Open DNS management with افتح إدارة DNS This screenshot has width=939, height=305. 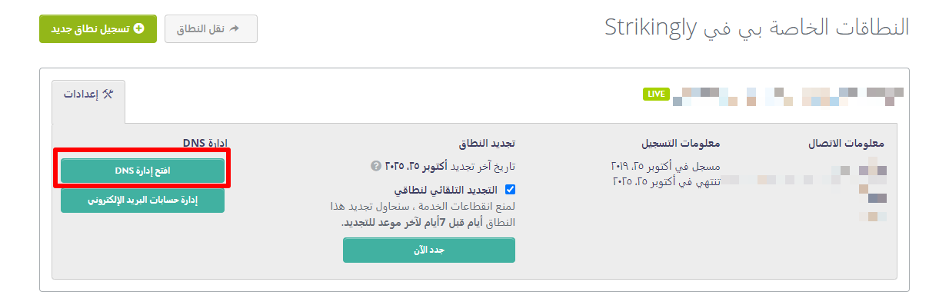(x=142, y=171)
